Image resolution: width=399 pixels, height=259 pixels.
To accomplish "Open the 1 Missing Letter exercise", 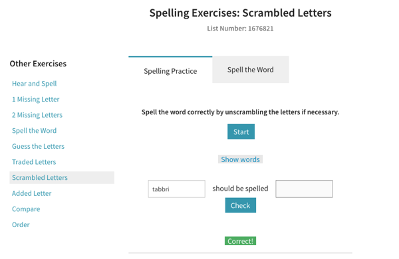I will (36, 100).
